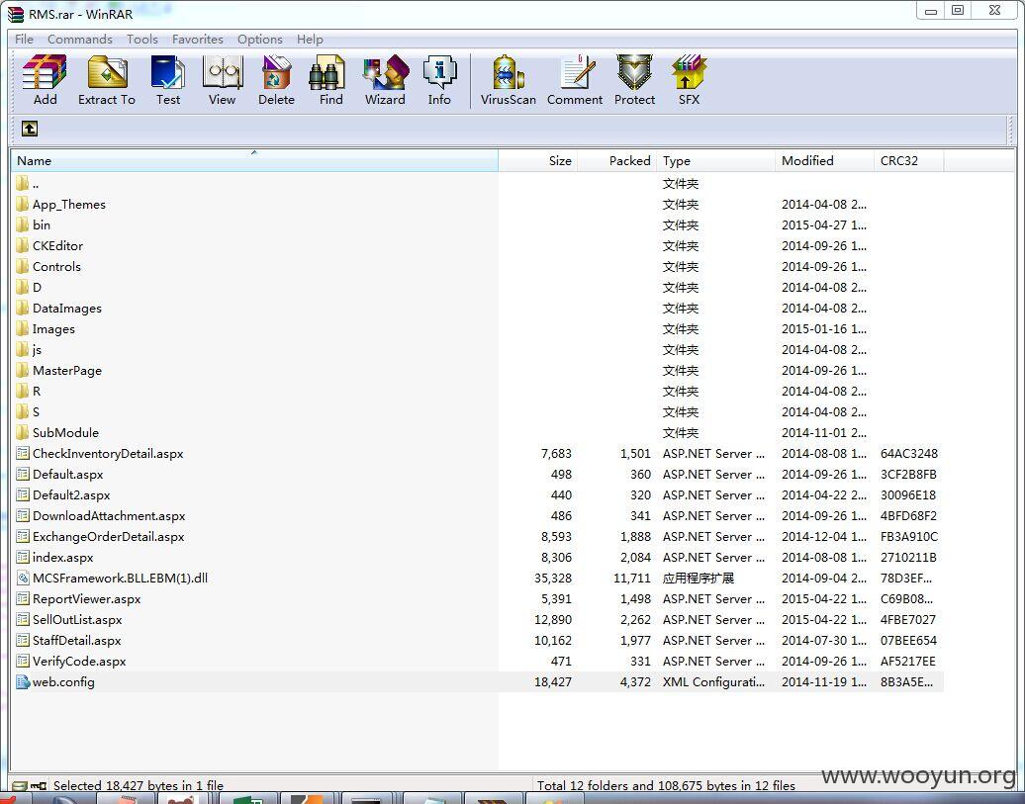This screenshot has width=1025, height=804.
Task: Go up one folder level
Action: click(x=30, y=129)
